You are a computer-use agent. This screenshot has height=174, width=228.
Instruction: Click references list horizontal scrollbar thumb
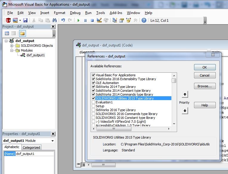pyautogui.click(x=114, y=129)
